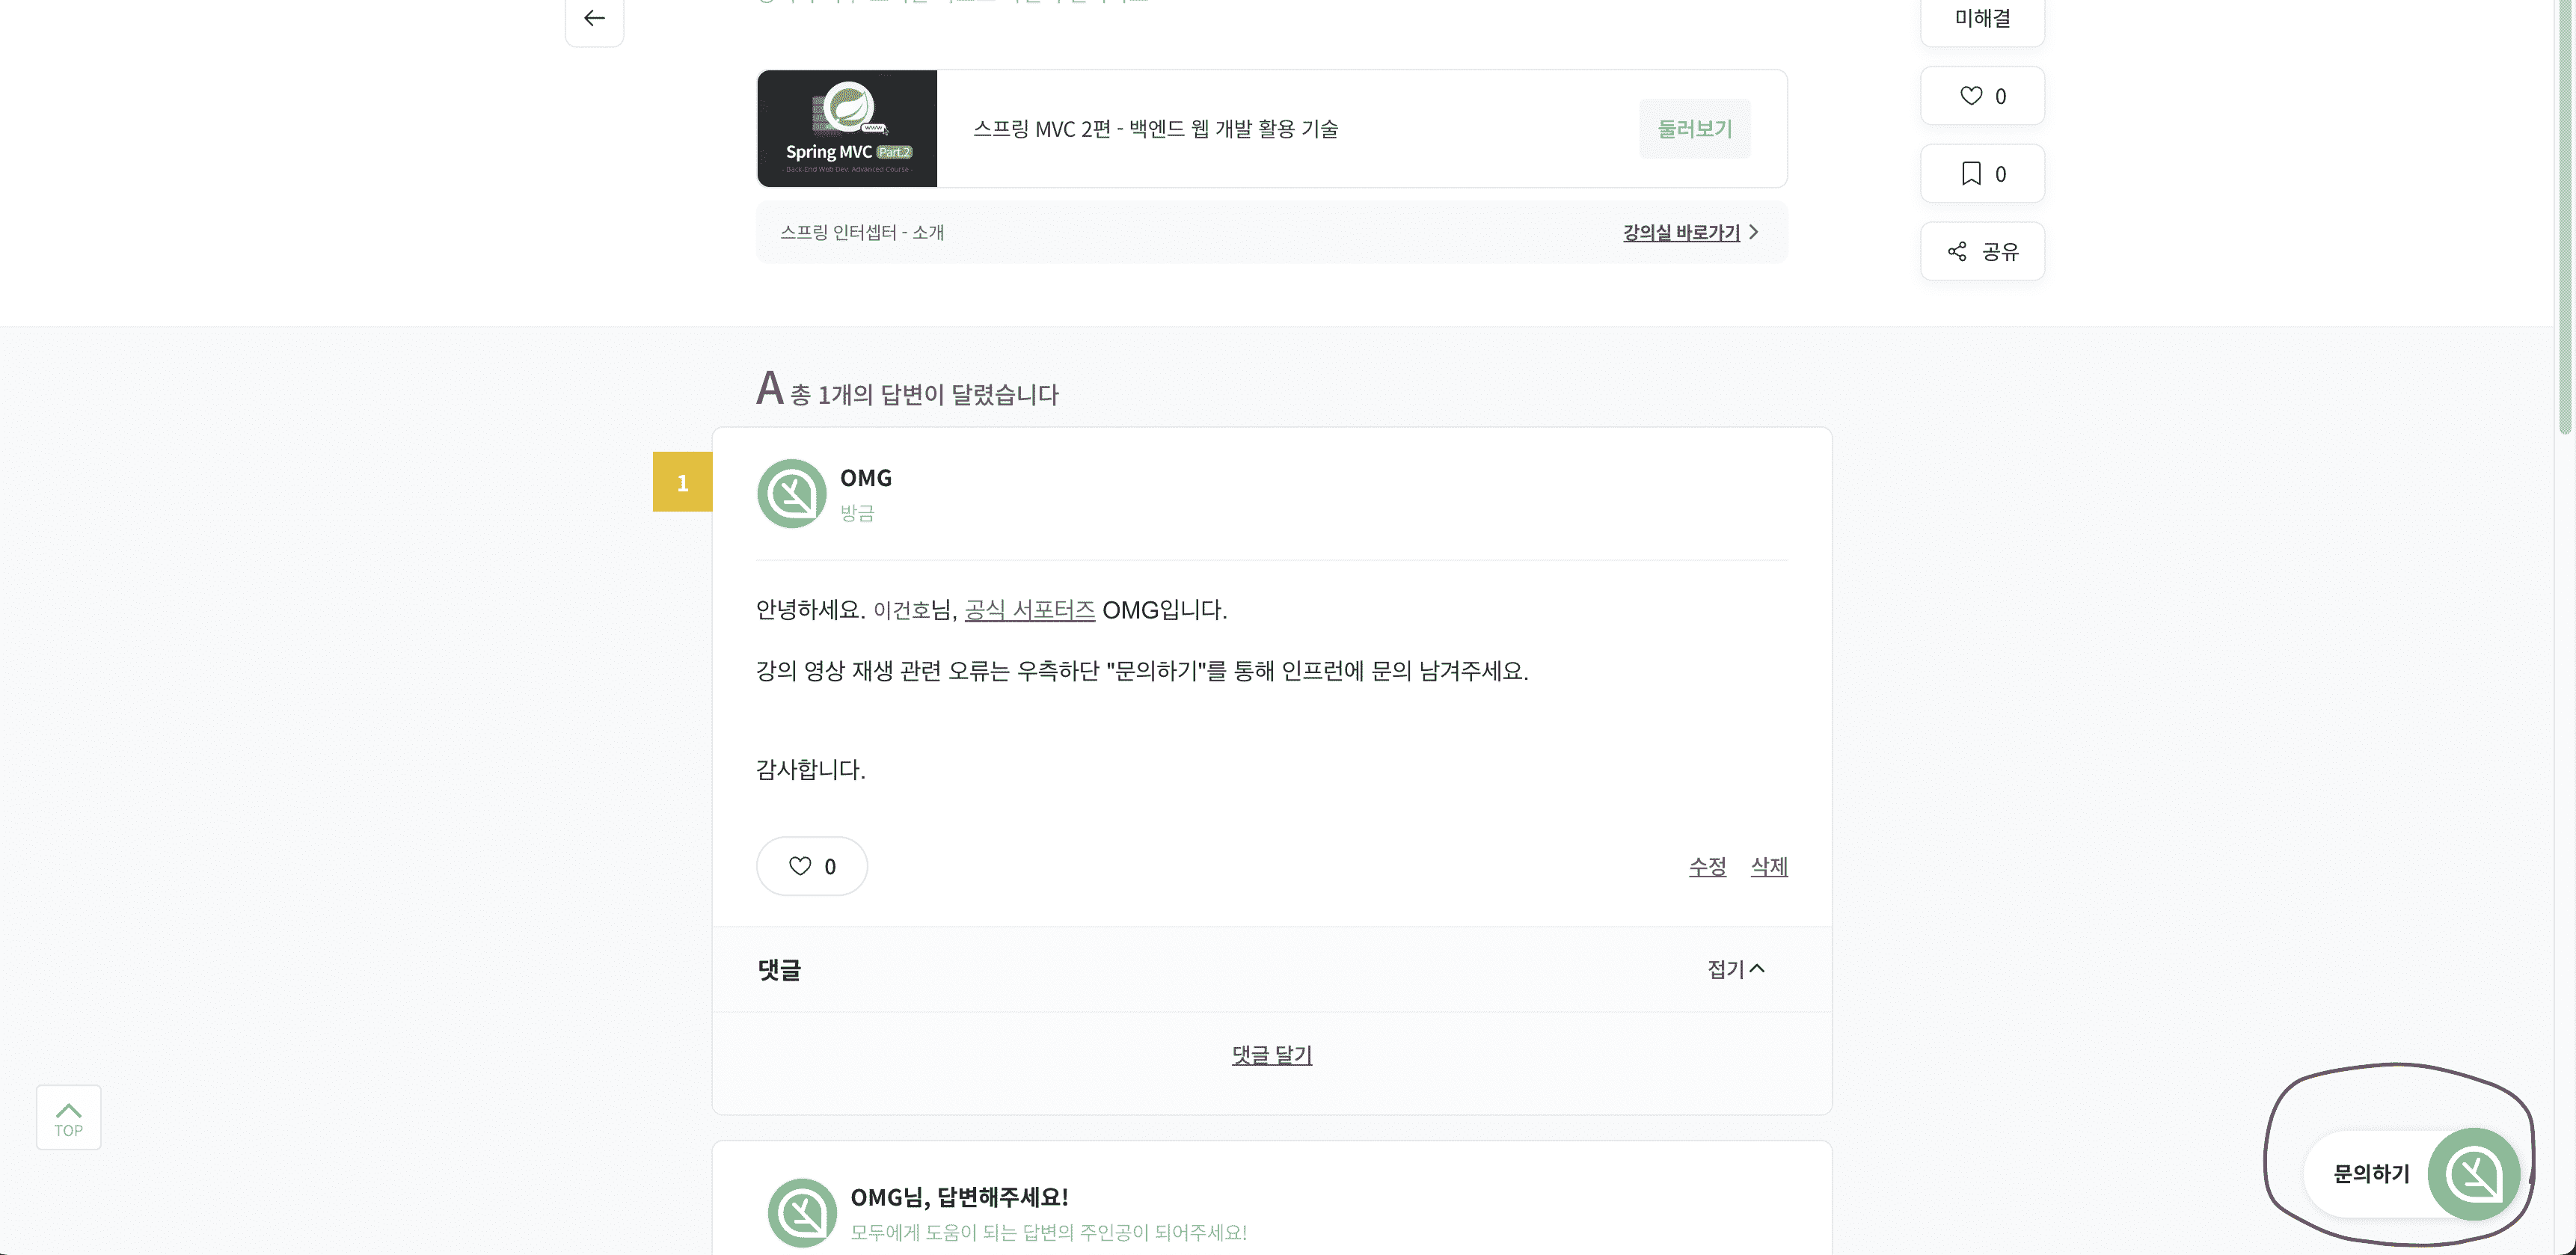Screen dimensions: 2576x1255
Task: Collapse comments with the 접기 toggle
Action: point(1736,969)
